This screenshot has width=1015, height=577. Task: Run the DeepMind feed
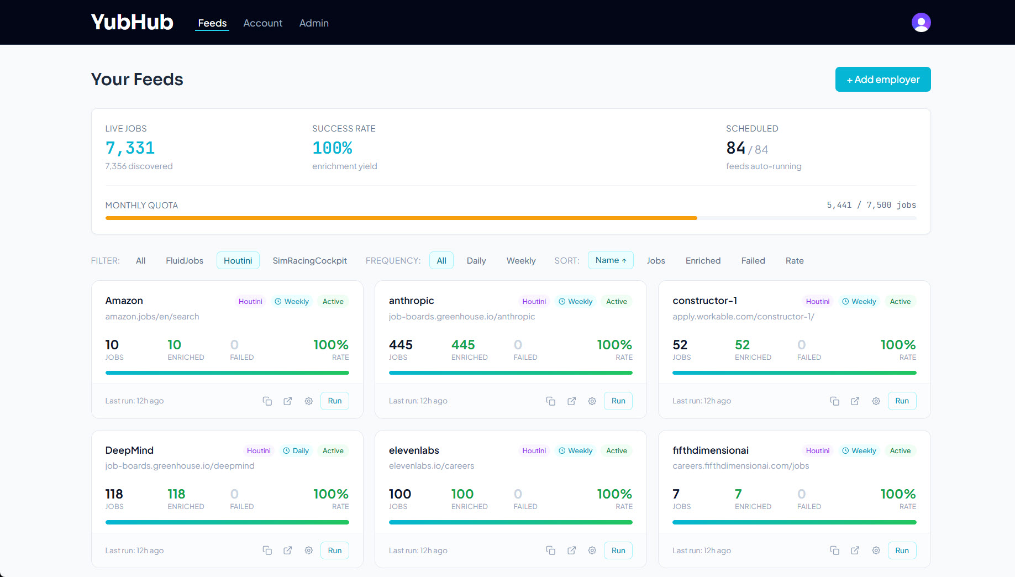(334, 550)
